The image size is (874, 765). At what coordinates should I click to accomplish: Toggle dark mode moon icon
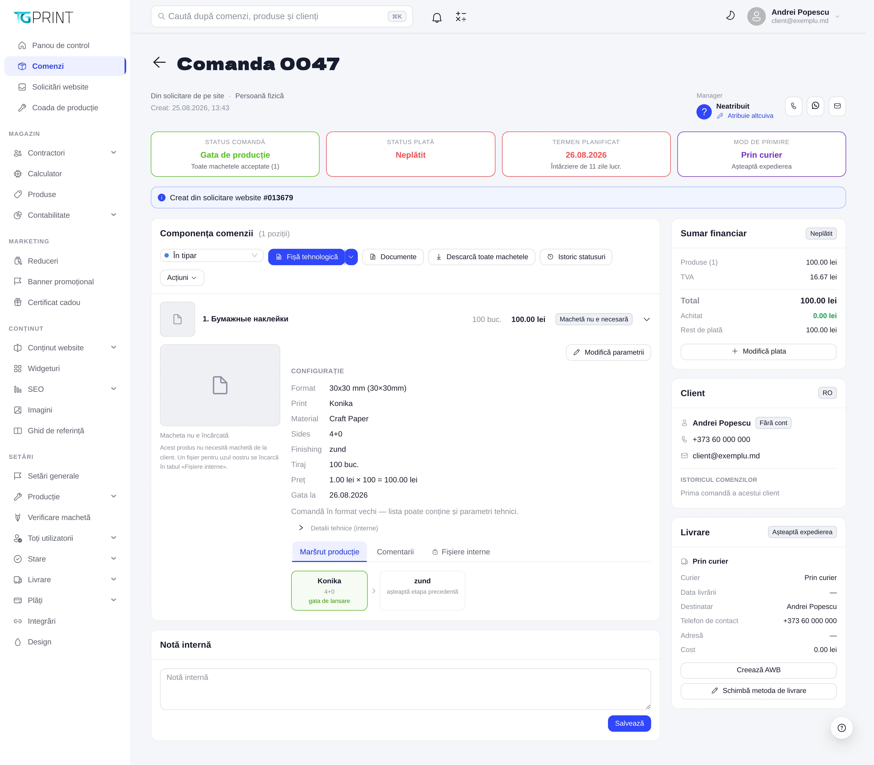coord(730,16)
